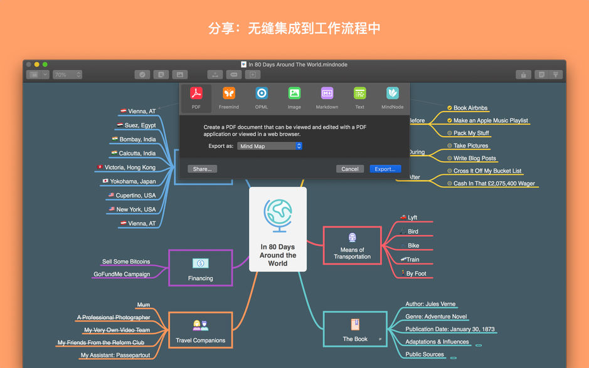Select the OPML export format
Image resolution: width=589 pixels, height=368 pixels.
click(x=262, y=98)
